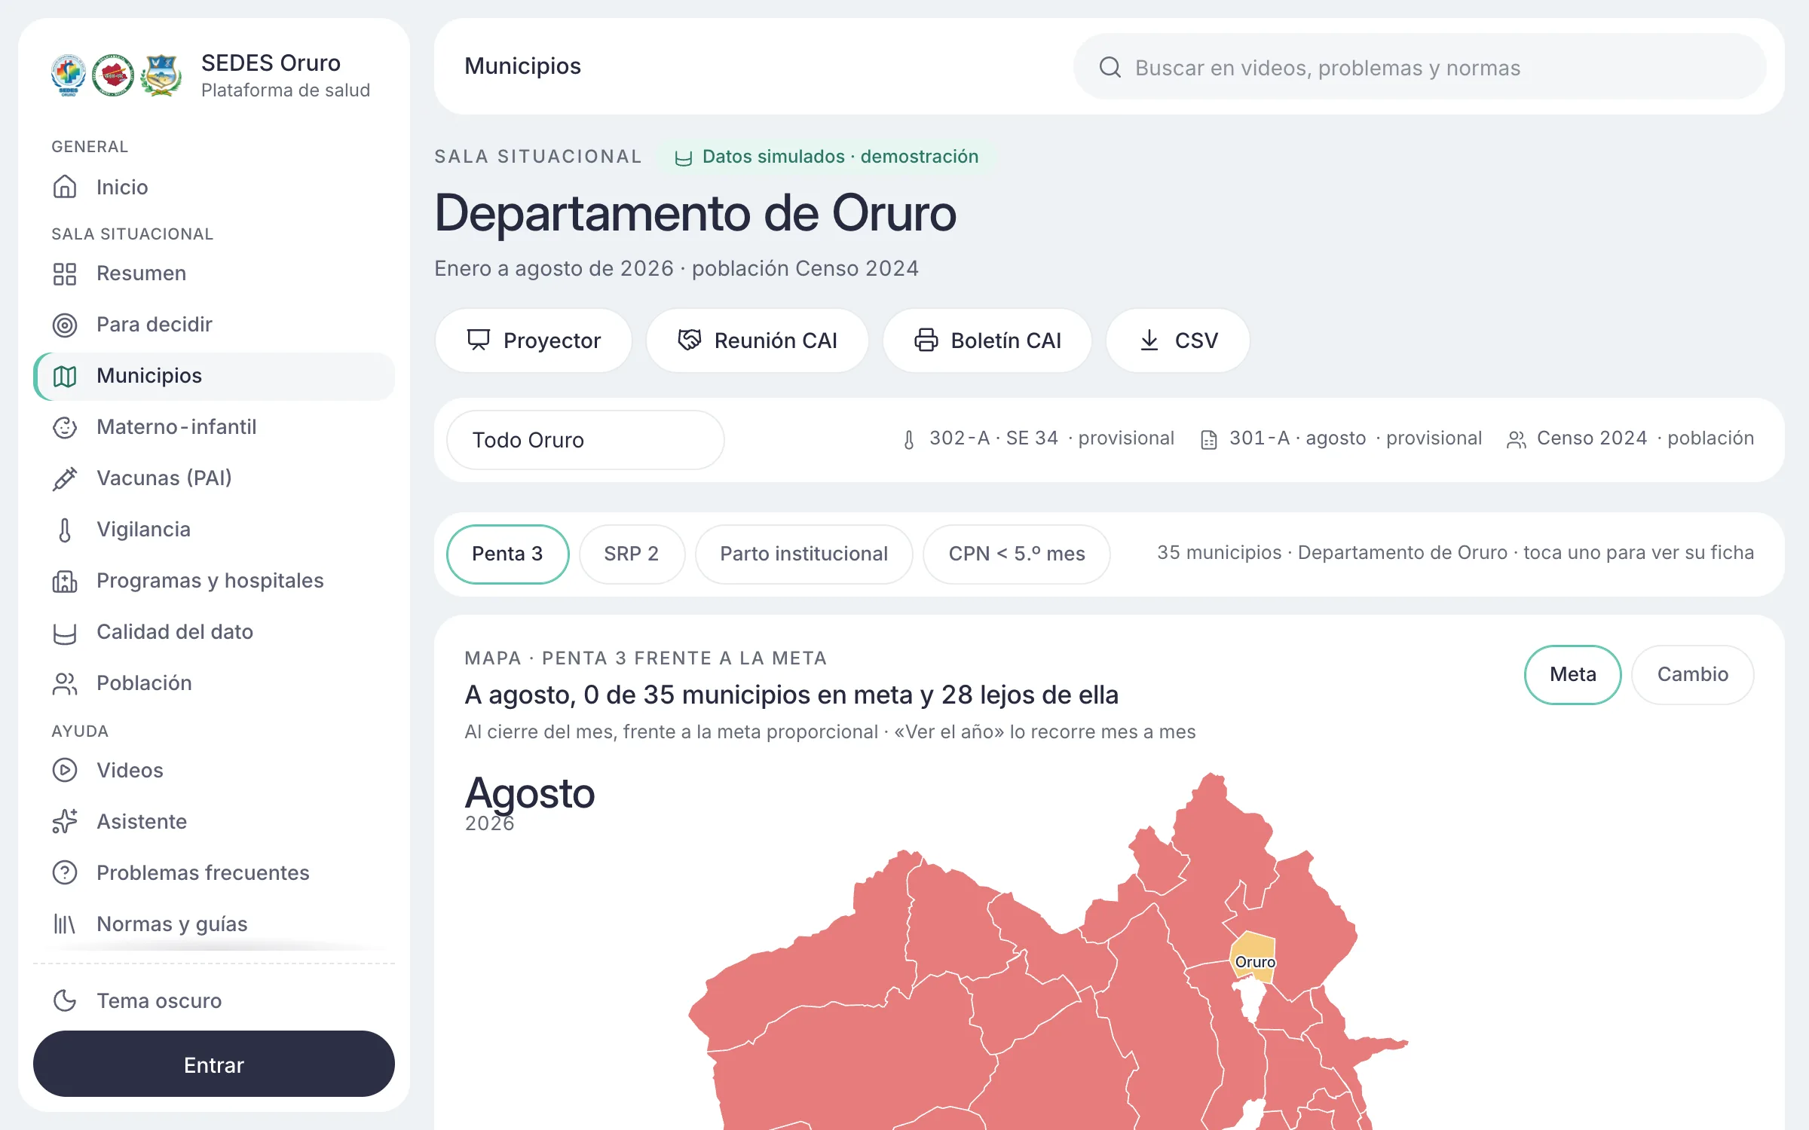This screenshot has width=1809, height=1130.
Task: Open Materno-infantil section
Action: pyautogui.click(x=214, y=427)
